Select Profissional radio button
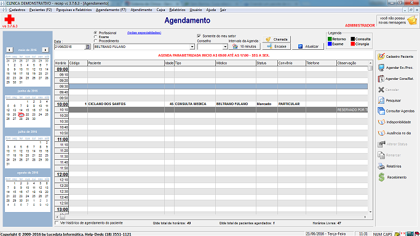Viewport: 420px width, 236px height. click(95, 33)
